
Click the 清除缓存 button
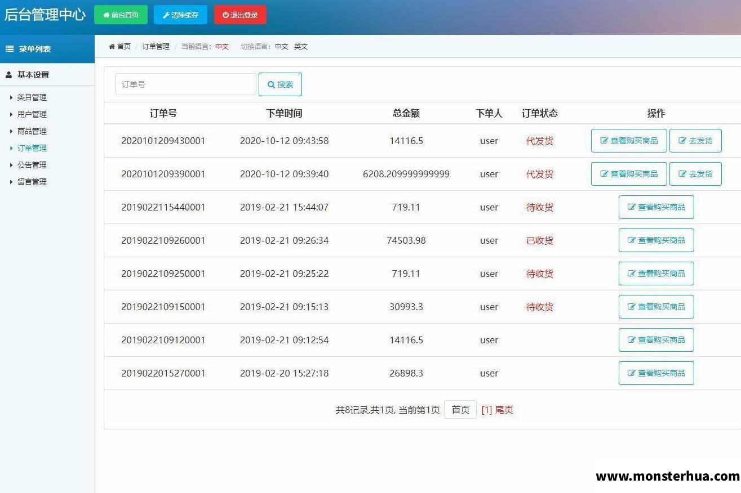click(180, 15)
